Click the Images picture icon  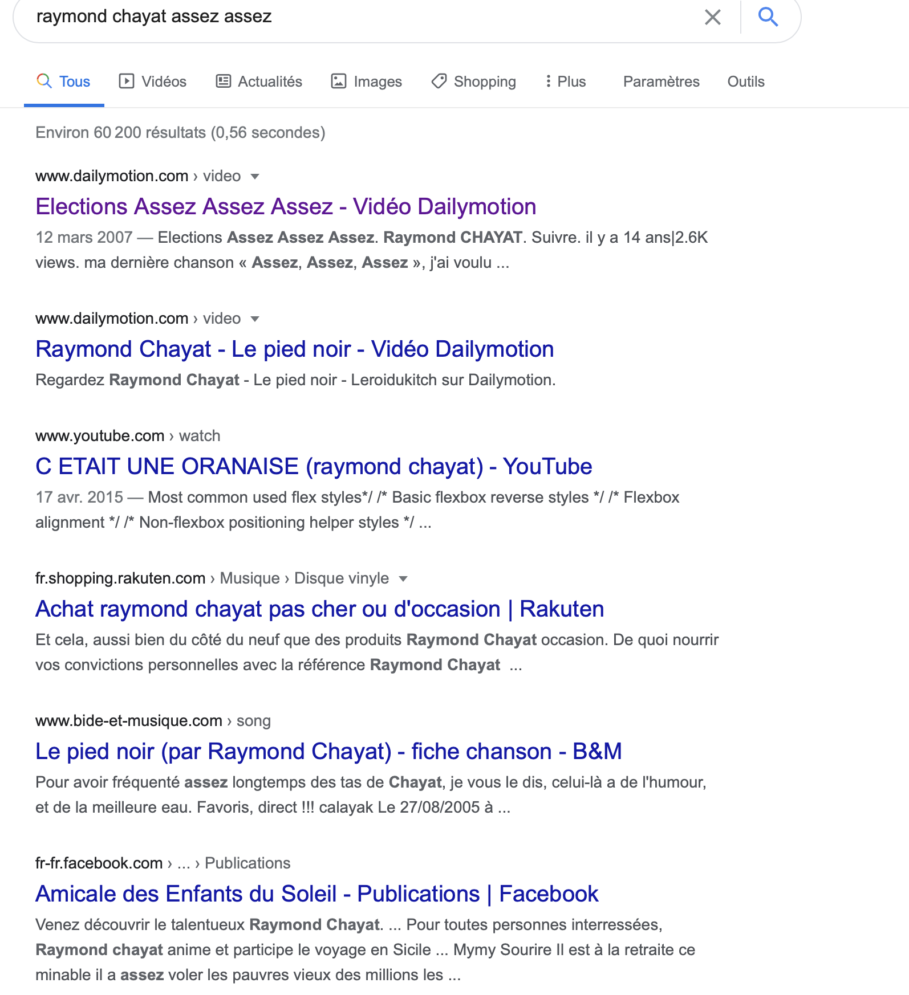pos(339,81)
